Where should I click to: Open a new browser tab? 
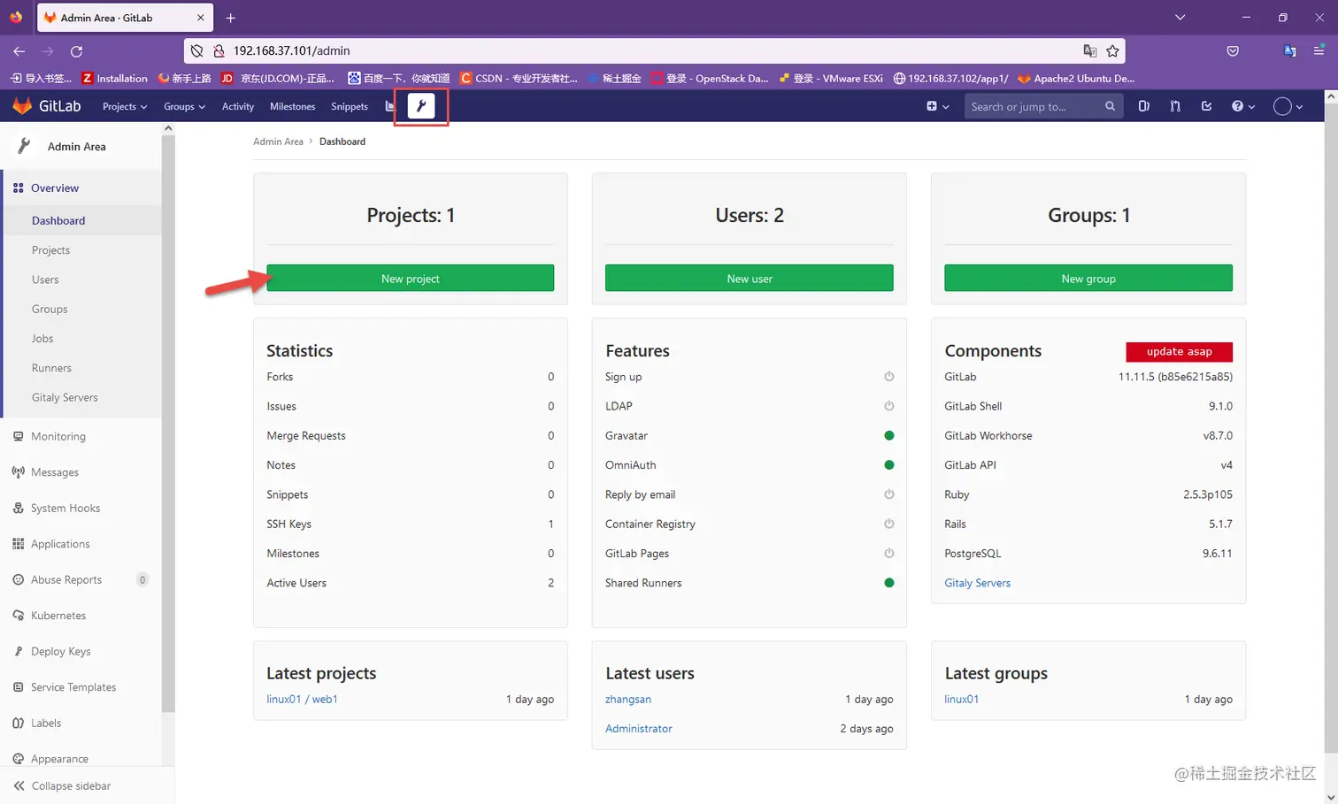click(x=231, y=18)
